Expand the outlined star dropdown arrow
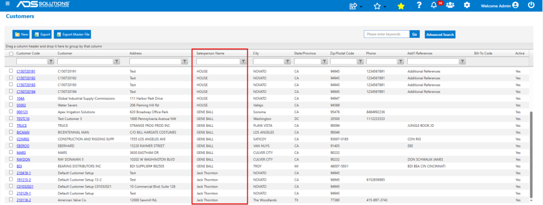The height and width of the screenshot is (205, 543). [385, 7]
